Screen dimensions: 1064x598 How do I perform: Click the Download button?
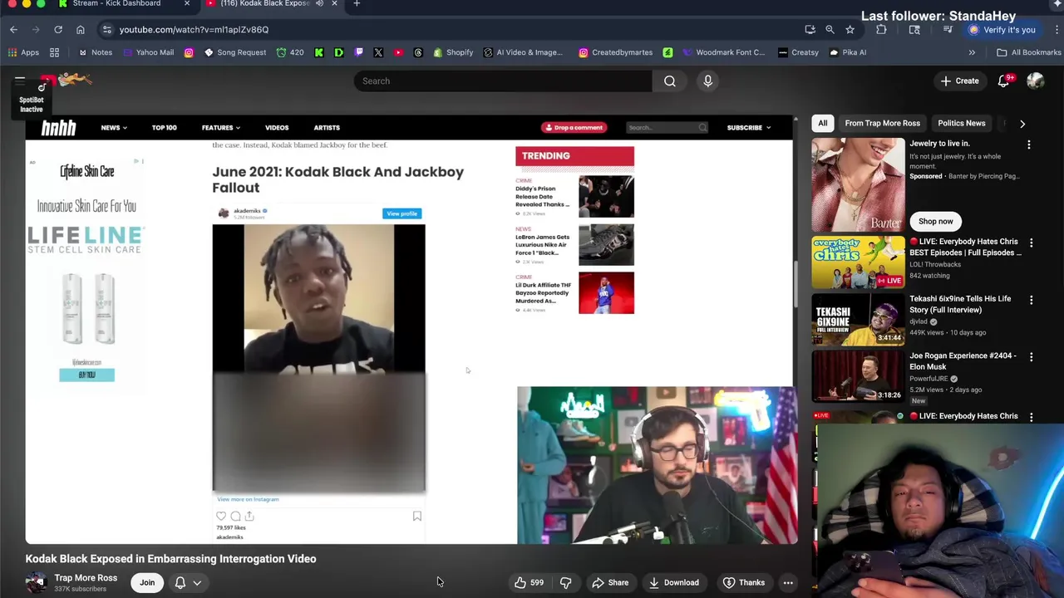point(673,582)
